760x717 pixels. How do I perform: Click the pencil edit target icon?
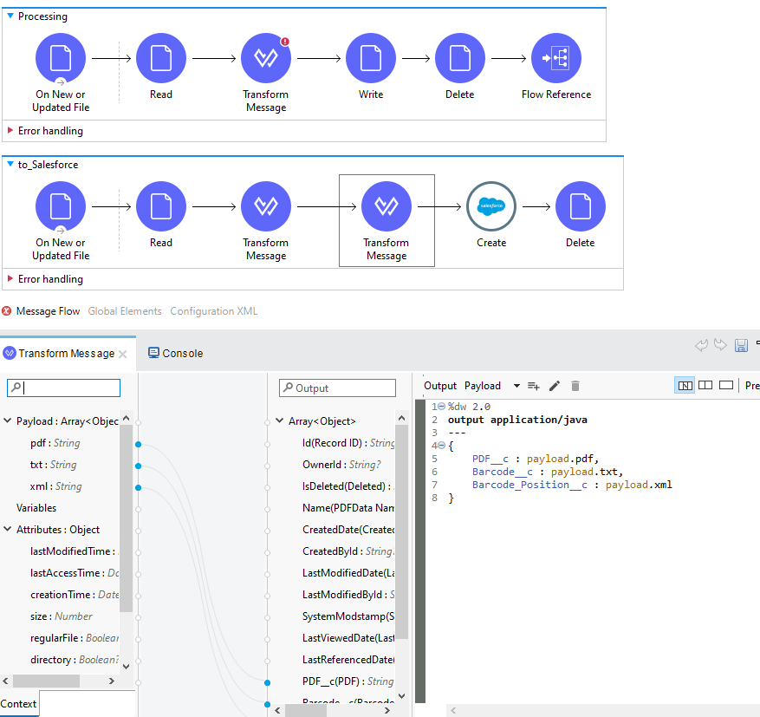pos(555,386)
